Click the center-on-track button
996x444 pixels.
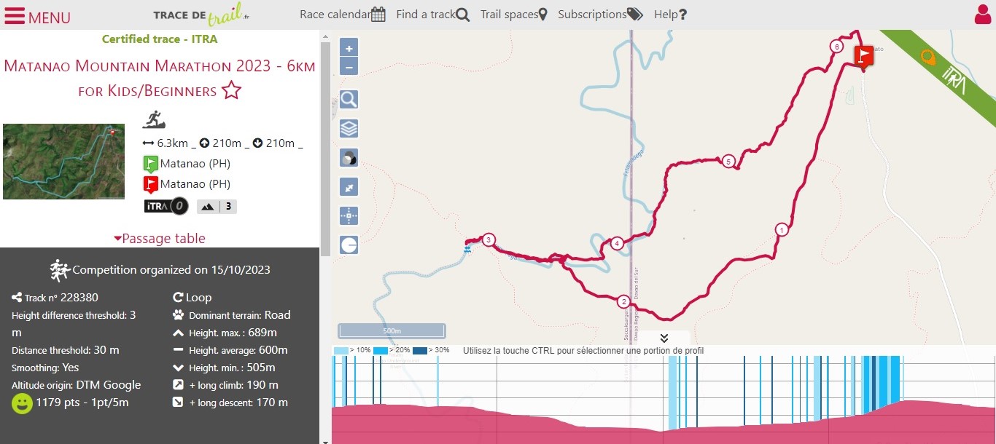click(349, 216)
